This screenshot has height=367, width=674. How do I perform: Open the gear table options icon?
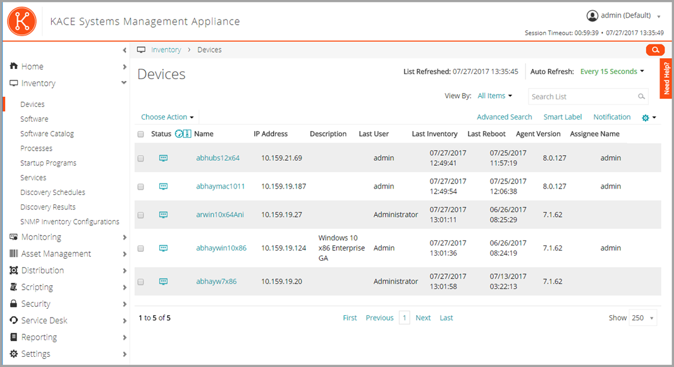646,118
